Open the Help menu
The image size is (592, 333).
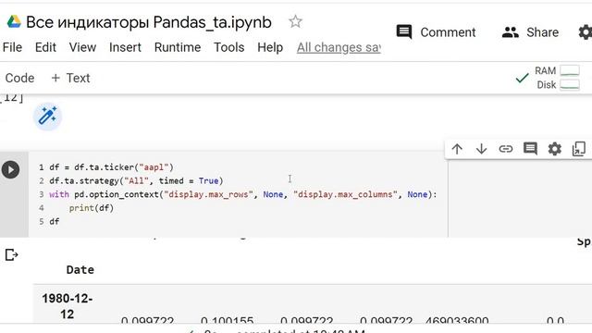tap(270, 47)
